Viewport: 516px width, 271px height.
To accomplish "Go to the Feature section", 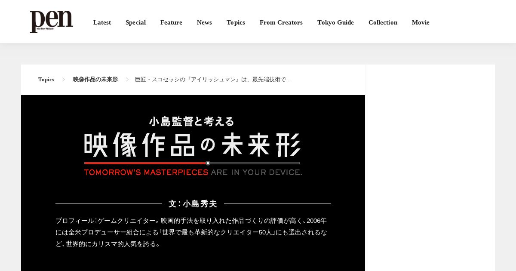I will (x=171, y=22).
